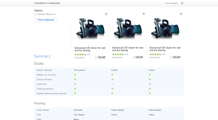Click the 'Close compare' text link
Image resolution: width=218 pixels, height=120 pixels.
pyautogui.click(x=171, y=3)
